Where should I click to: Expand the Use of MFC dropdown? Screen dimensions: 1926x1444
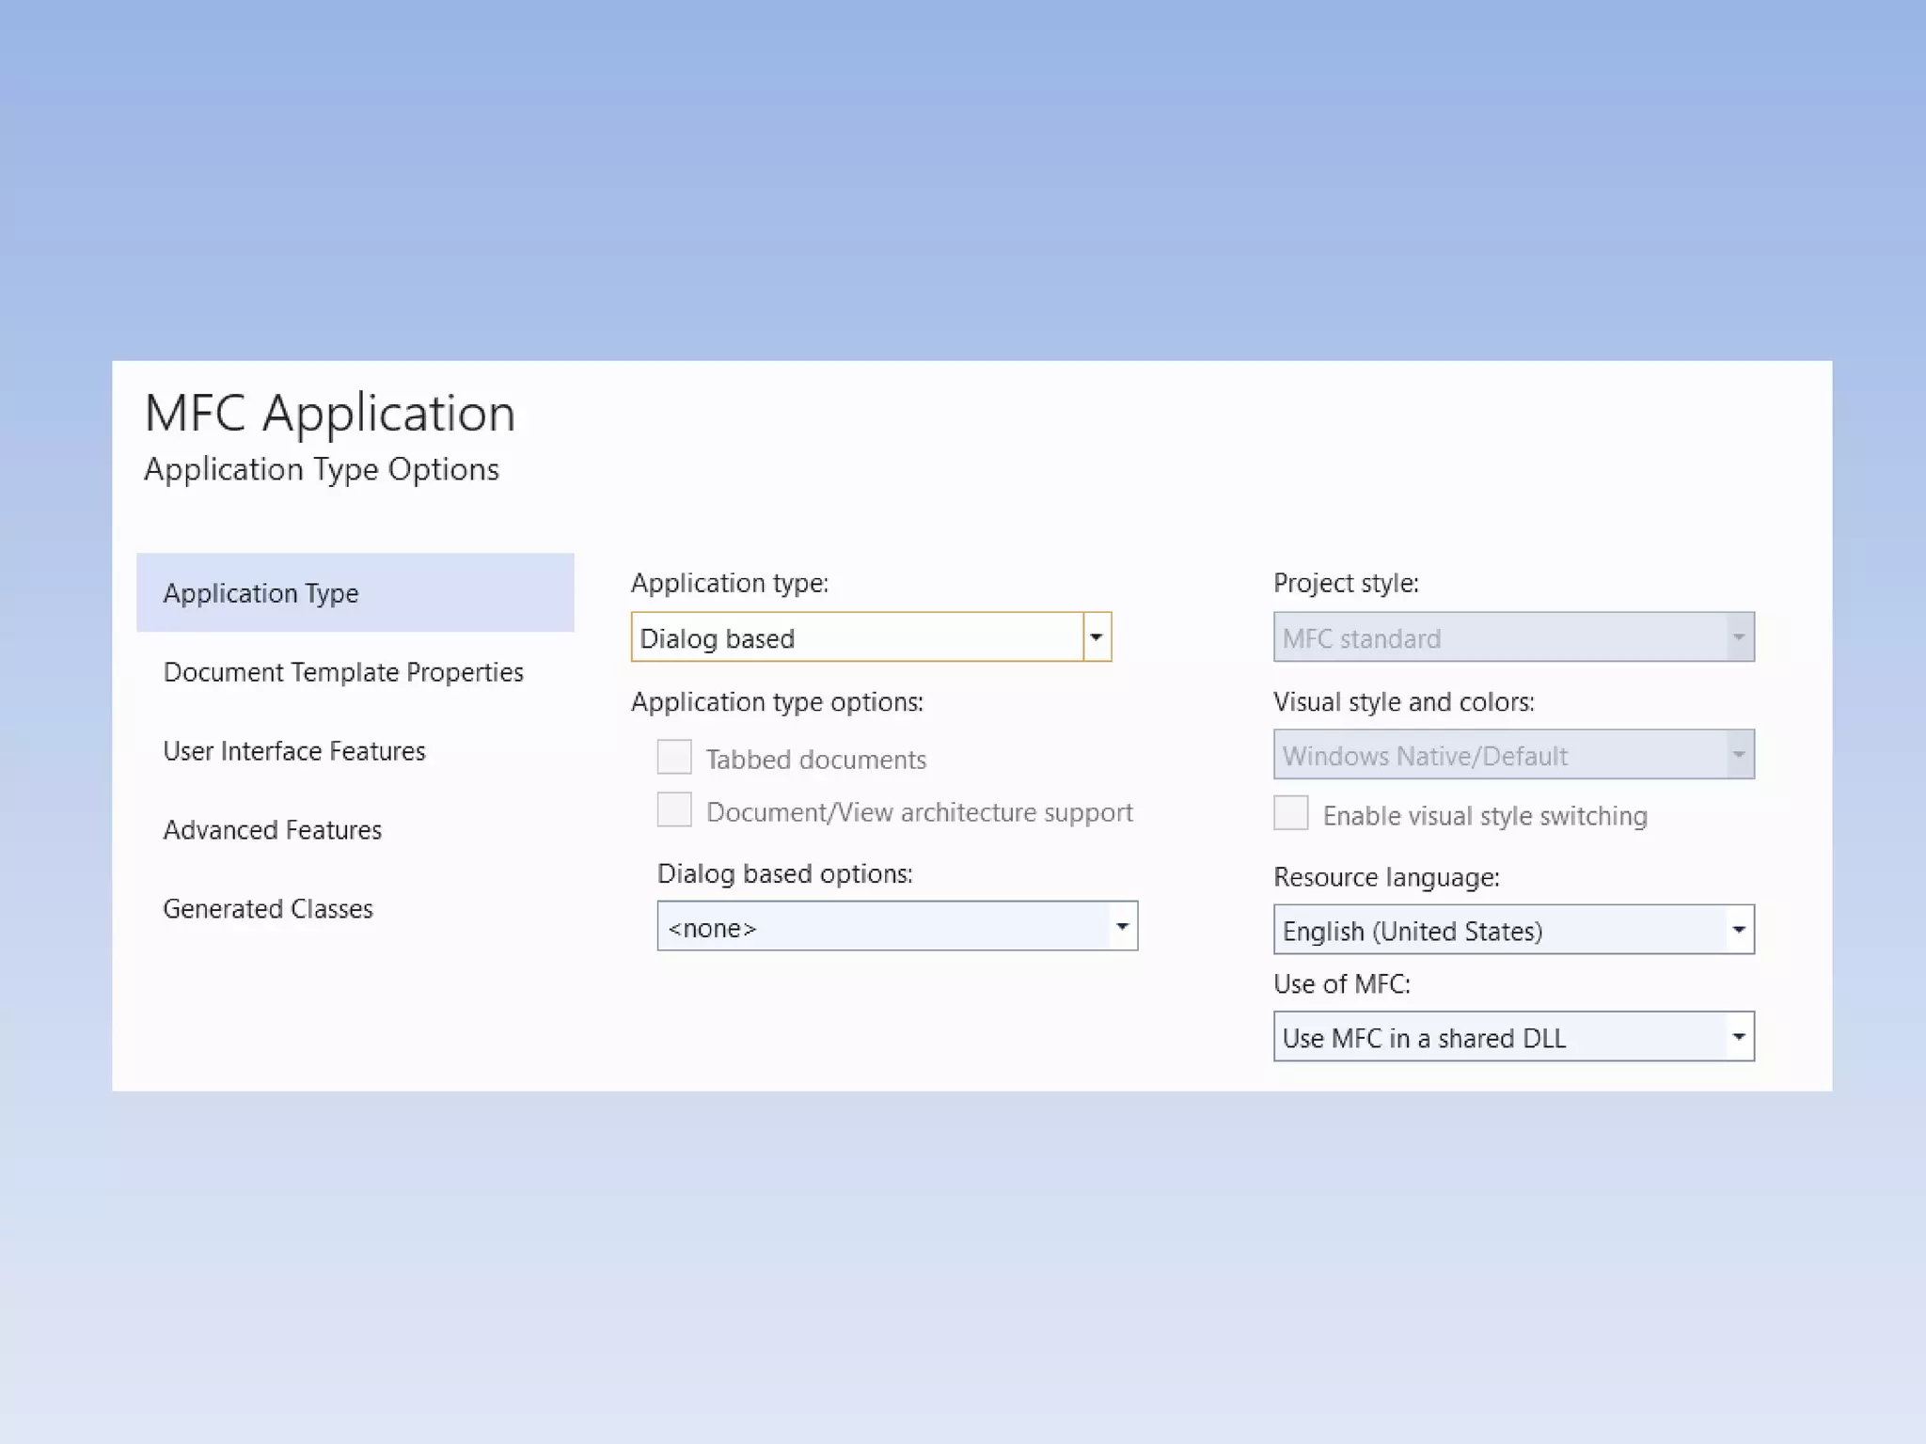click(x=1738, y=1037)
